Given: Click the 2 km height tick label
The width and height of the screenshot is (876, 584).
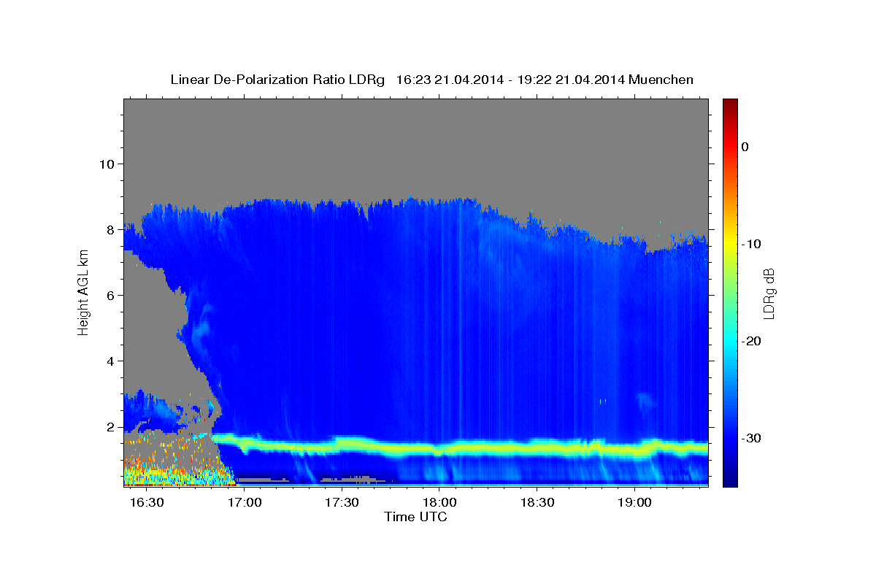Looking at the screenshot, I should point(109,427).
